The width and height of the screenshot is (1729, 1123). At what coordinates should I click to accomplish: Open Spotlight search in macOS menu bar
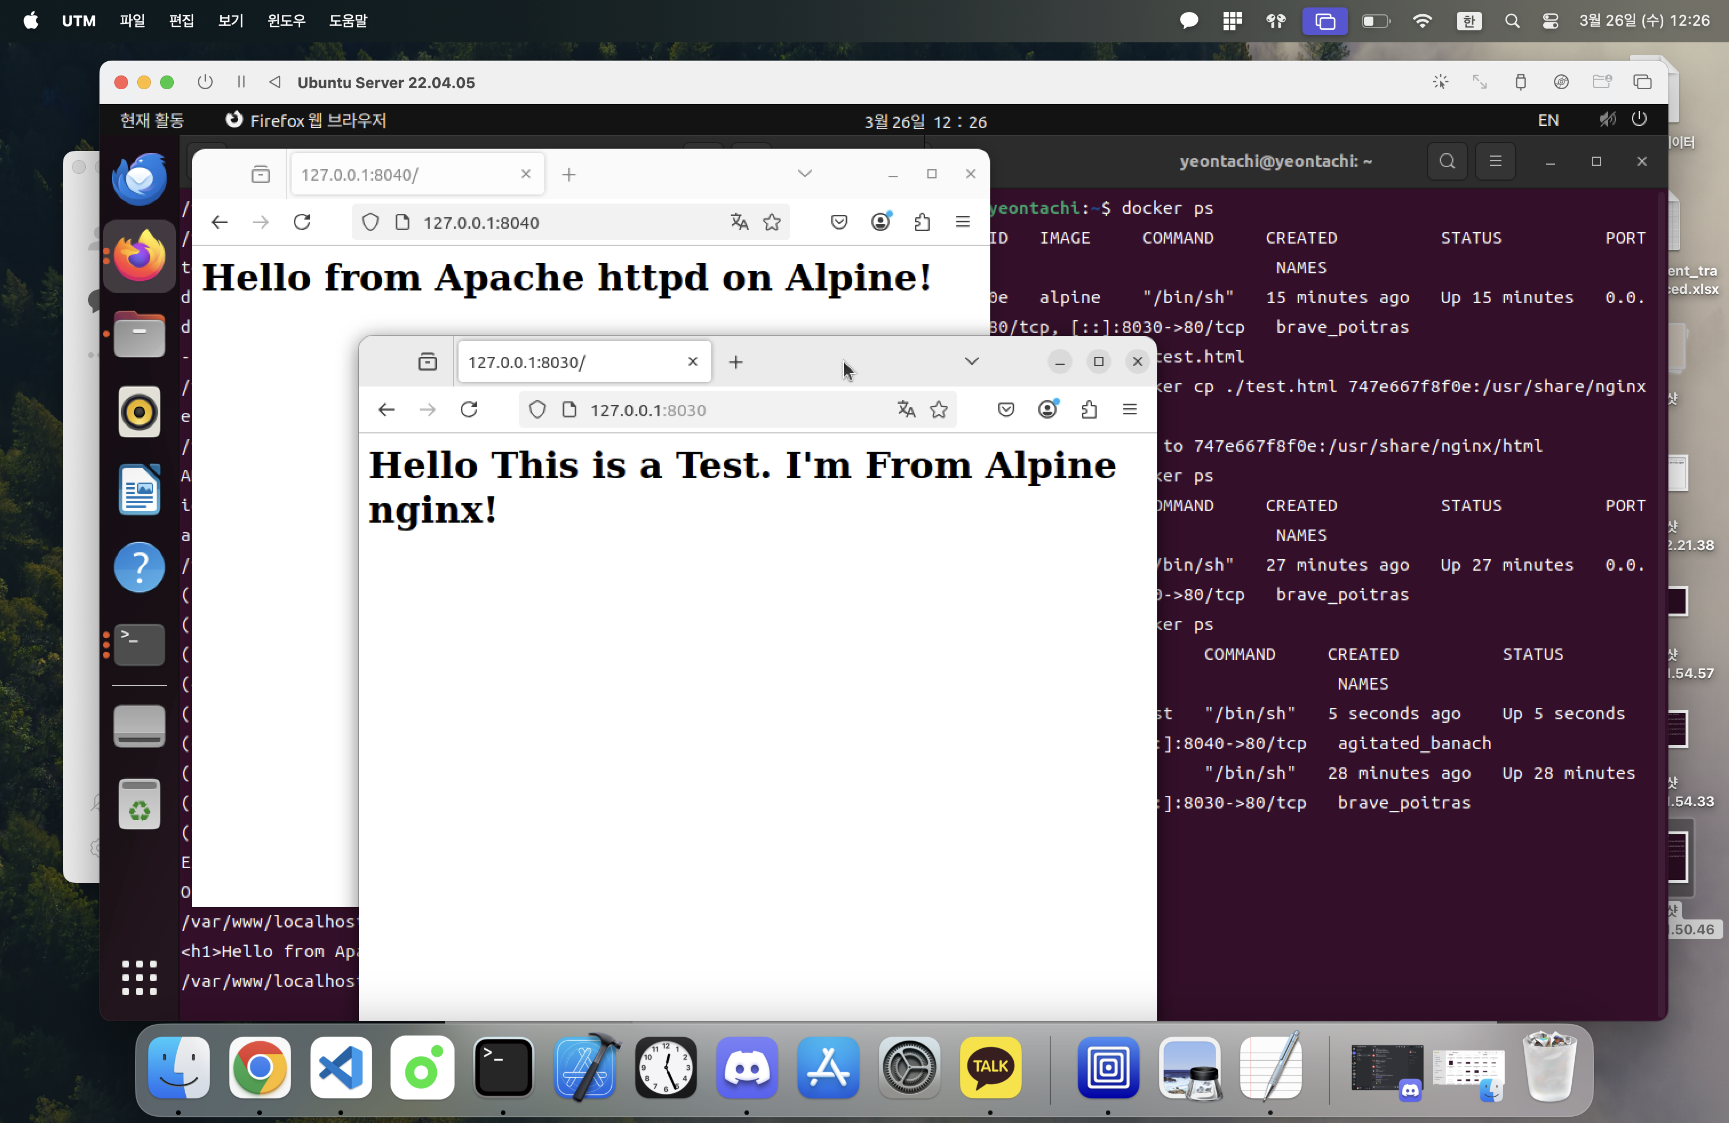[1512, 21]
